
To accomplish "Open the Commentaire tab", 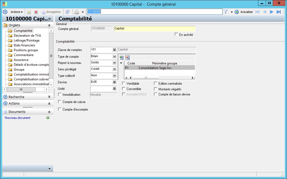I will point(23,55).
